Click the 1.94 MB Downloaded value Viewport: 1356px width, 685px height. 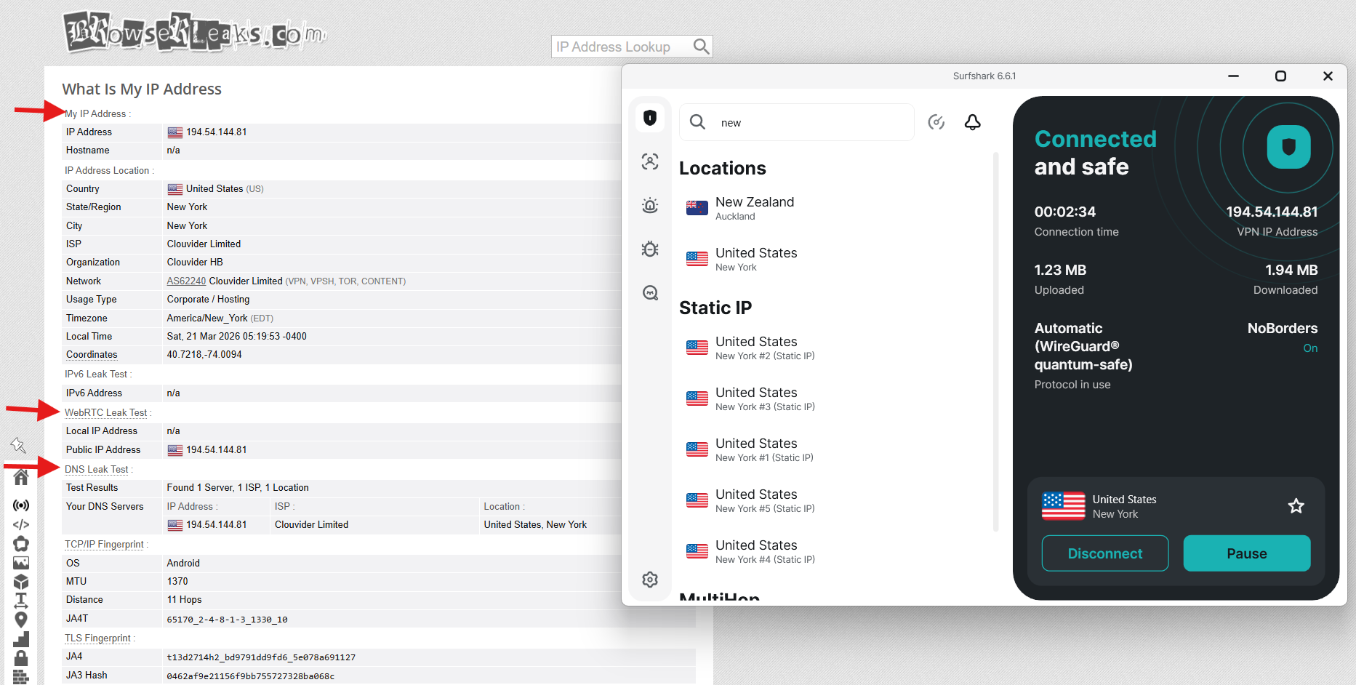[1291, 270]
